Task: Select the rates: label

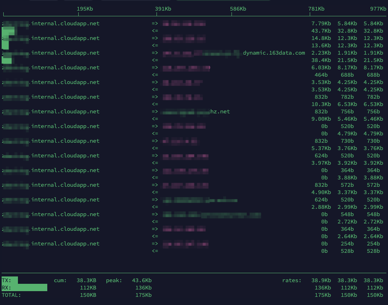Action: pyautogui.click(x=292, y=281)
